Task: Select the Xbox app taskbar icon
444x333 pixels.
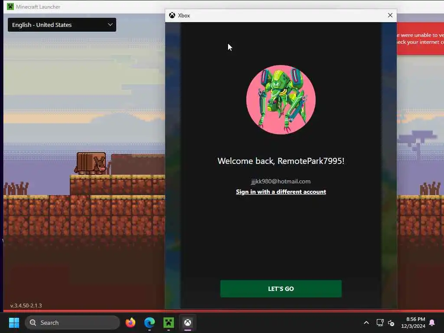Action: click(187, 323)
